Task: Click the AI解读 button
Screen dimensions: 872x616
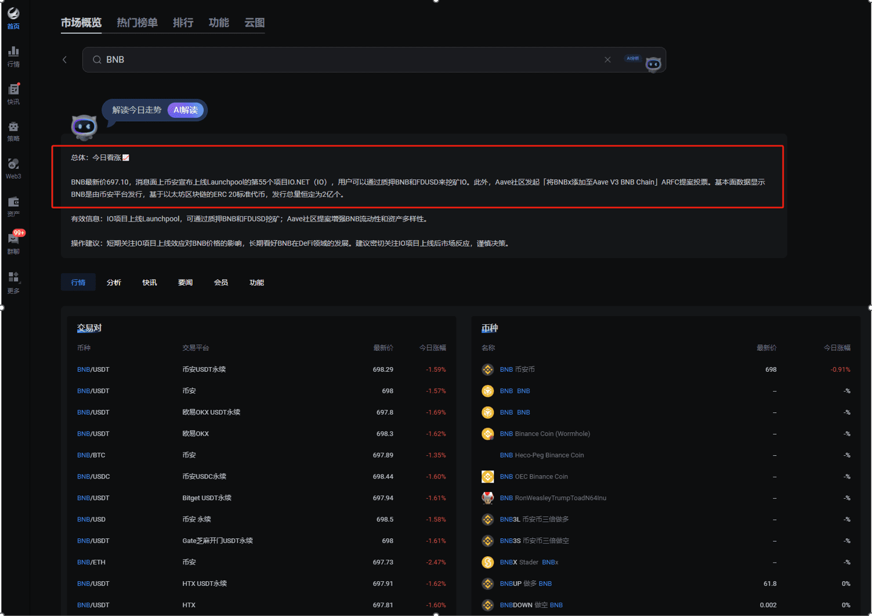Action: 186,110
